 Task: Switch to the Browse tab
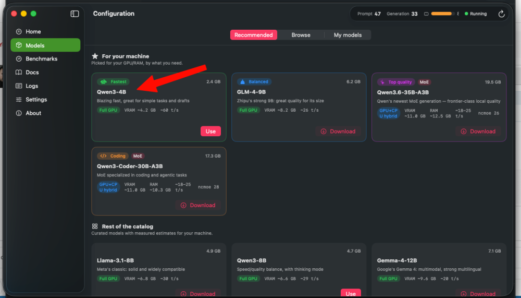coord(301,35)
